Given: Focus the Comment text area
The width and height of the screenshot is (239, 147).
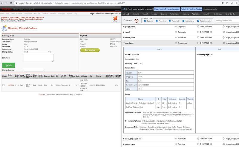Looking at the screenshot, I should pos(39,58).
